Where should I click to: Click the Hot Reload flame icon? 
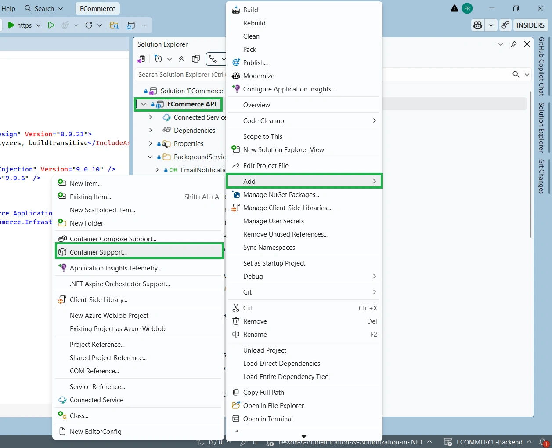65,25
